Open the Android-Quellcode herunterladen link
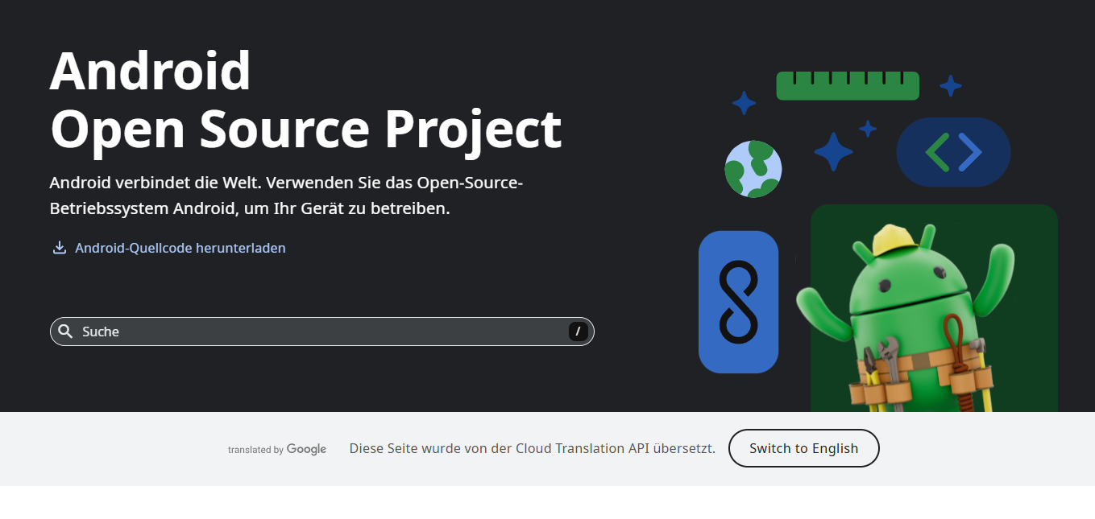This screenshot has height=519, width=1095. (180, 248)
